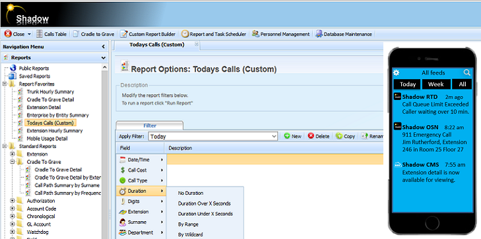
Task: Expand the Chronological folder
Action: click(13, 217)
